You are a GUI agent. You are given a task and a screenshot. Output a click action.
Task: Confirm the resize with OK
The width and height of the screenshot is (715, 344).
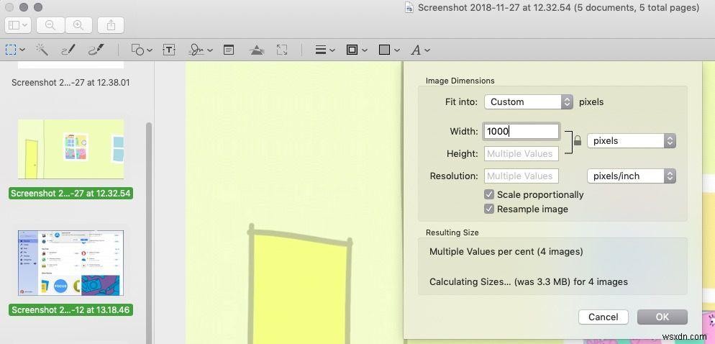662,317
